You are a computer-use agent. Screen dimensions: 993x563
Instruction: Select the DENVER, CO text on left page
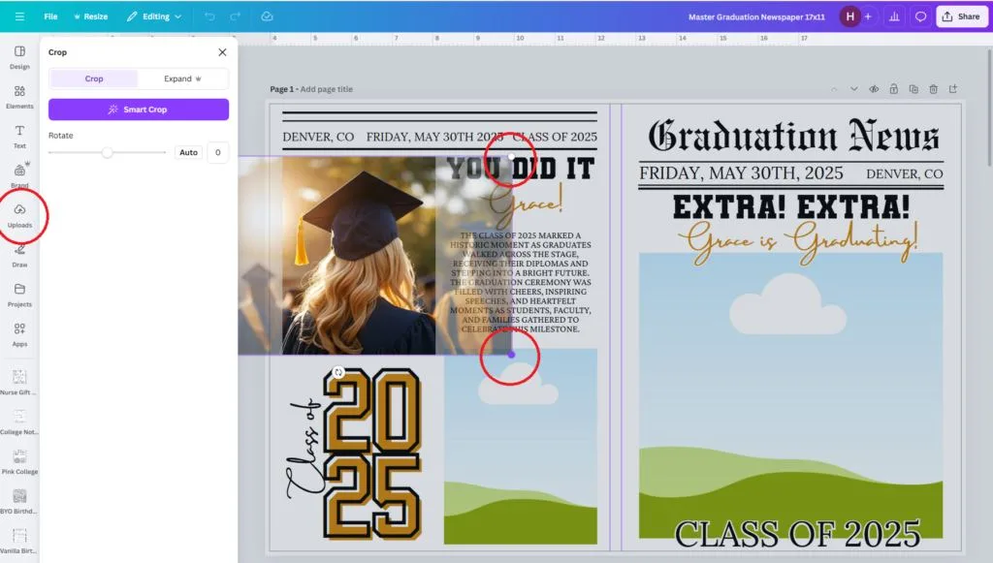(318, 137)
